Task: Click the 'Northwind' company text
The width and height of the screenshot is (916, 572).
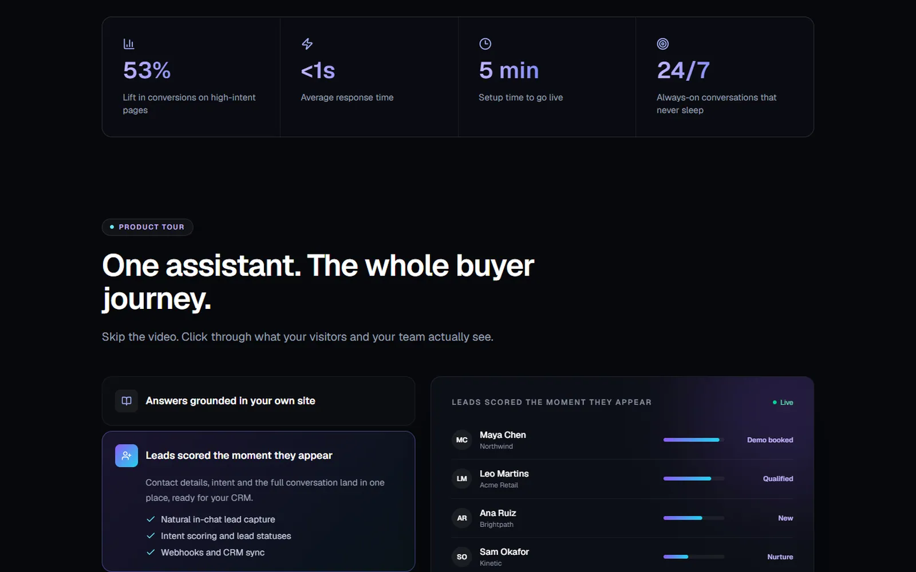Action: coord(496,447)
